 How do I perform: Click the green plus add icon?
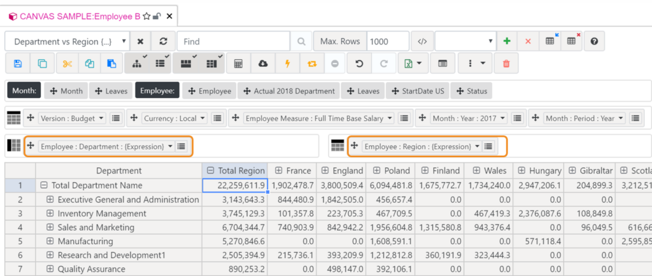coord(507,41)
